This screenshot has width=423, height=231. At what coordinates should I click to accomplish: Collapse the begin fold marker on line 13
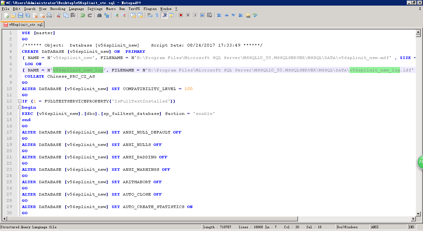[20, 107]
